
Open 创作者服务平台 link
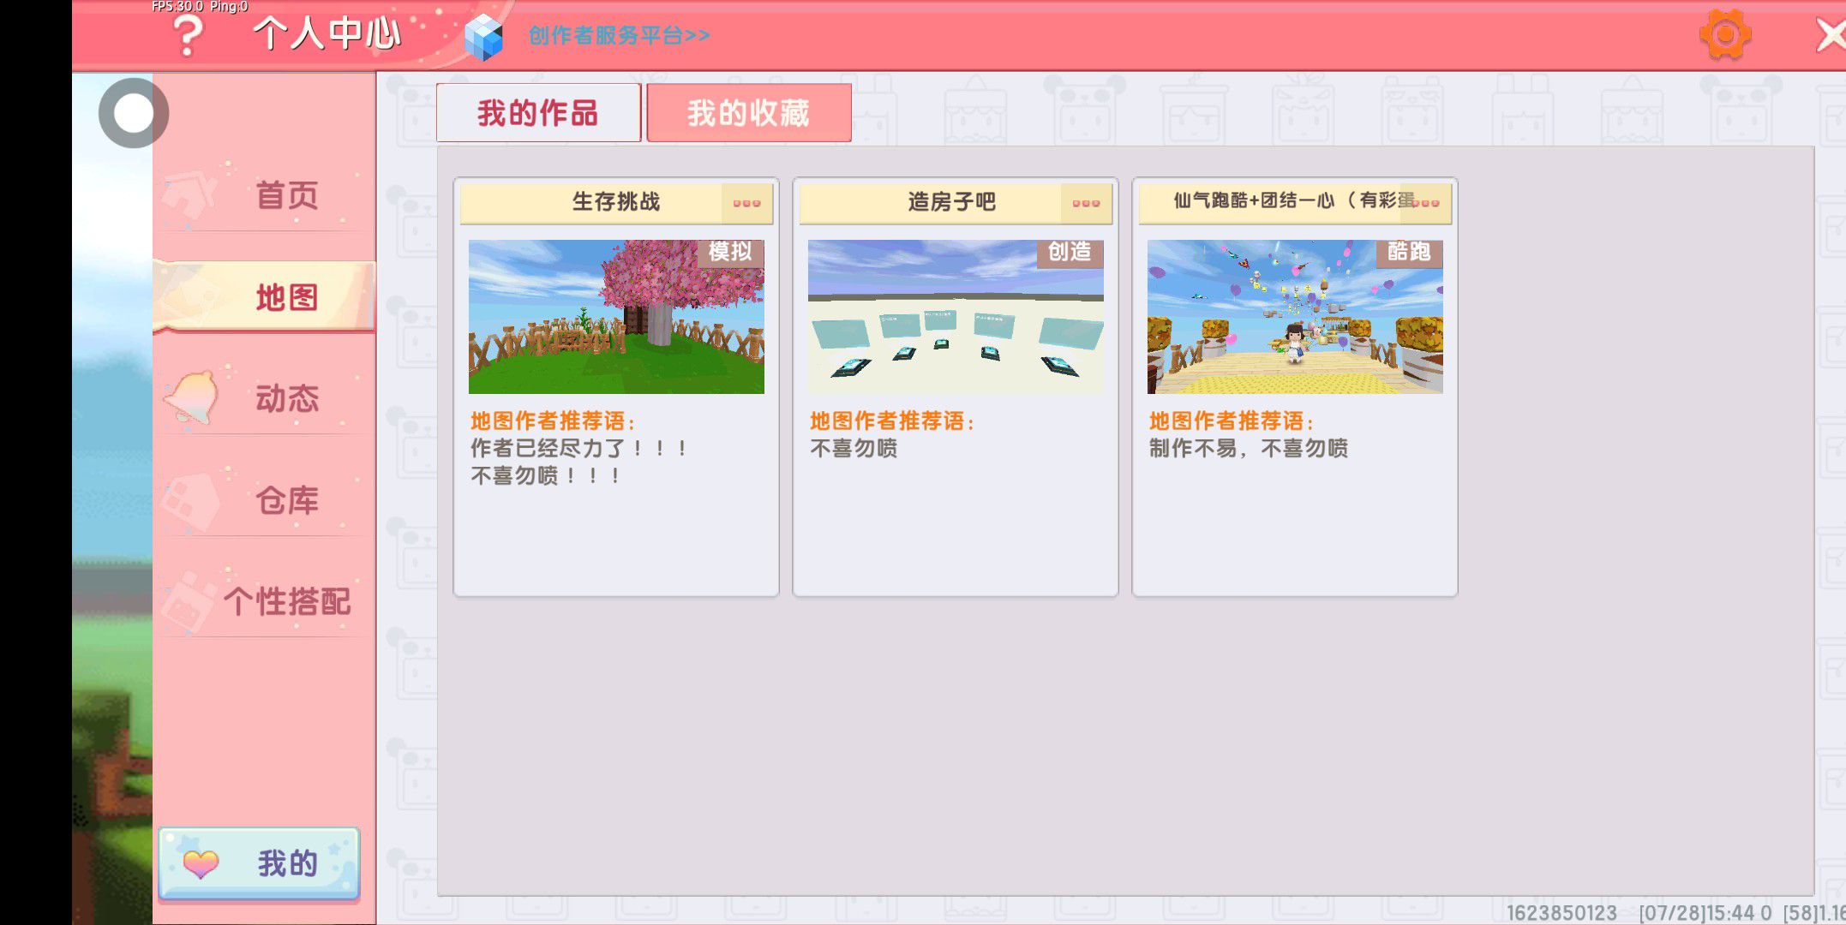619,35
